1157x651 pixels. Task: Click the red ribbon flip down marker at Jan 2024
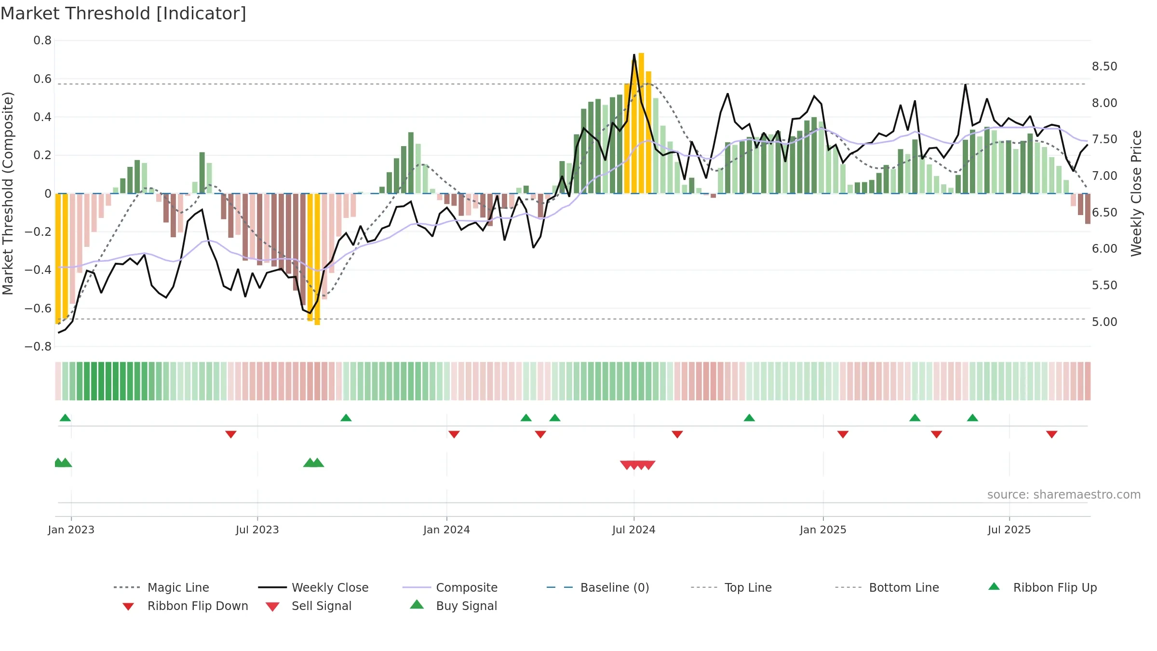[454, 434]
